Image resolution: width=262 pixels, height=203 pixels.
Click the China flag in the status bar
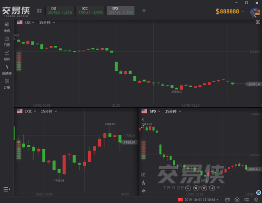(180, 200)
